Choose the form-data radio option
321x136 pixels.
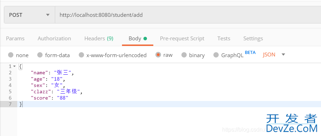(x=40, y=55)
